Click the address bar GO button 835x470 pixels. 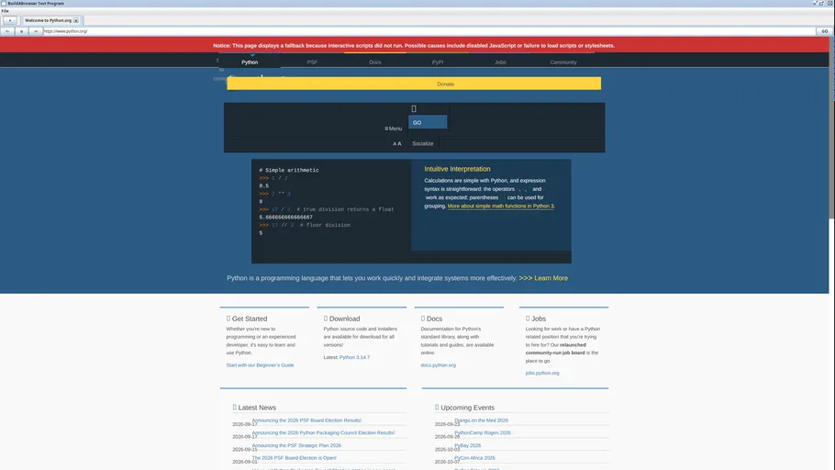[x=824, y=31]
